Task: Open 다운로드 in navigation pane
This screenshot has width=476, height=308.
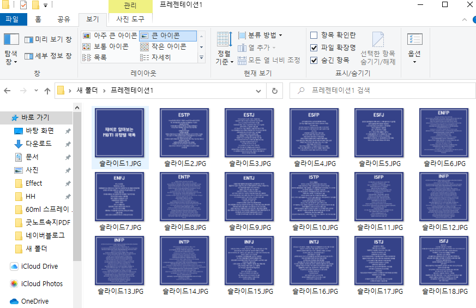Action: click(39, 144)
